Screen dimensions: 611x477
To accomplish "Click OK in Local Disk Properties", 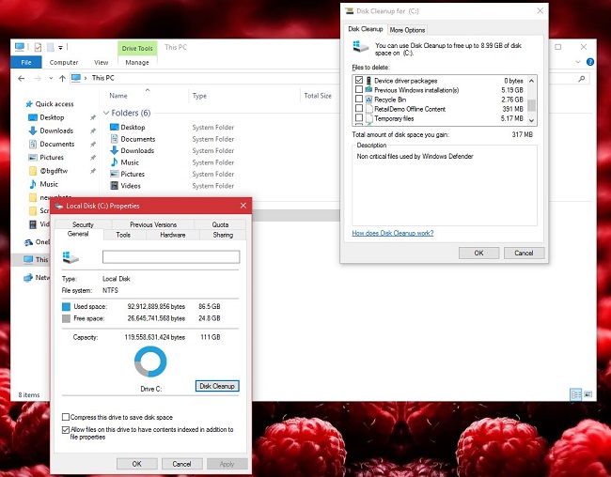I will pos(137,464).
